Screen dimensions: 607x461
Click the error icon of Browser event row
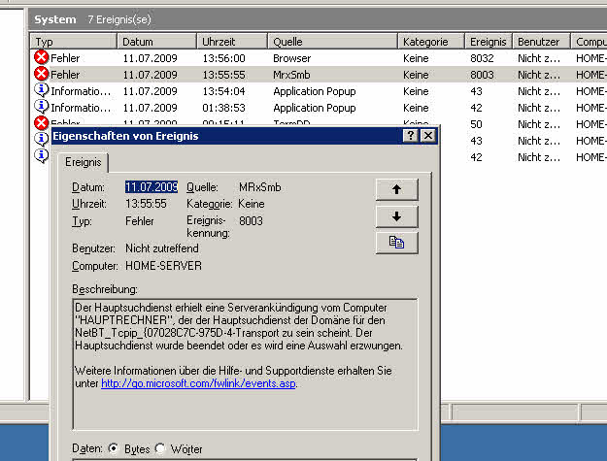(x=41, y=58)
